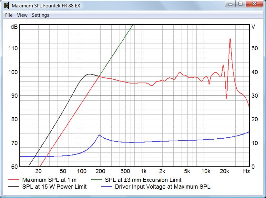The image size is (266, 198).
Task: Open the View menu
Action: pyautogui.click(x=22, y=15)
